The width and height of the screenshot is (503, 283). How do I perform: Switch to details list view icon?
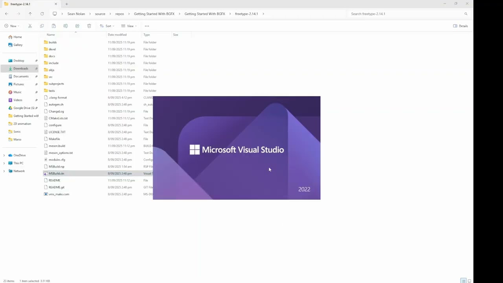pos(464,281)
